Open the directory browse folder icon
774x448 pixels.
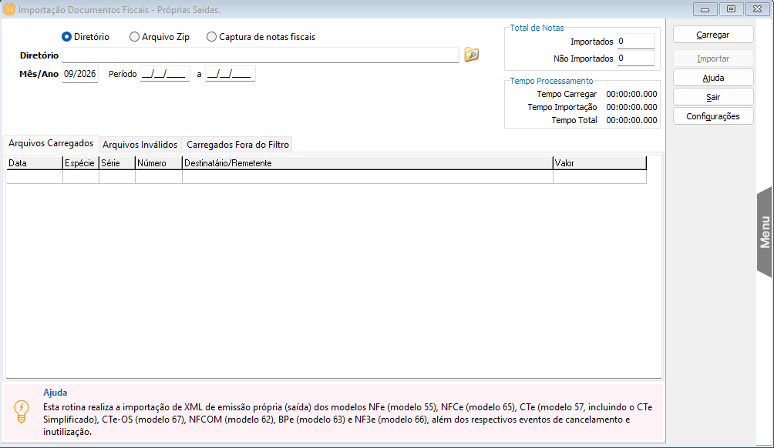coord(471,54)
